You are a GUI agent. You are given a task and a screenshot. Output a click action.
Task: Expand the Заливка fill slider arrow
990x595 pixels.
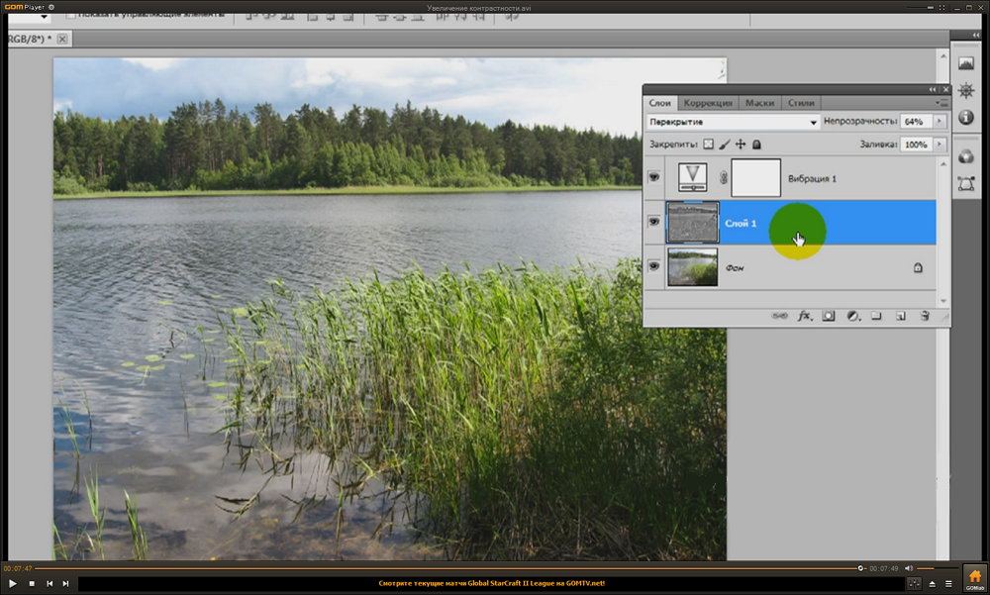pos(940,145)
